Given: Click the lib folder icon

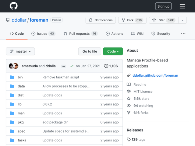Looking at the screenshot, I should (12, 104).
